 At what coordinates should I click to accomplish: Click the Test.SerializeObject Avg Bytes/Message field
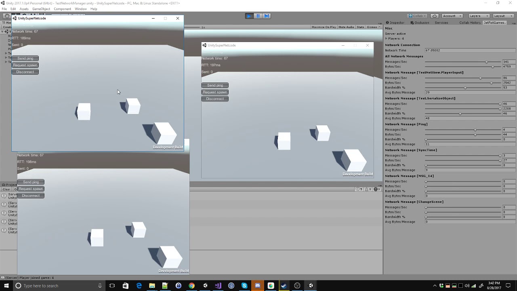click(x=470, y=118)
